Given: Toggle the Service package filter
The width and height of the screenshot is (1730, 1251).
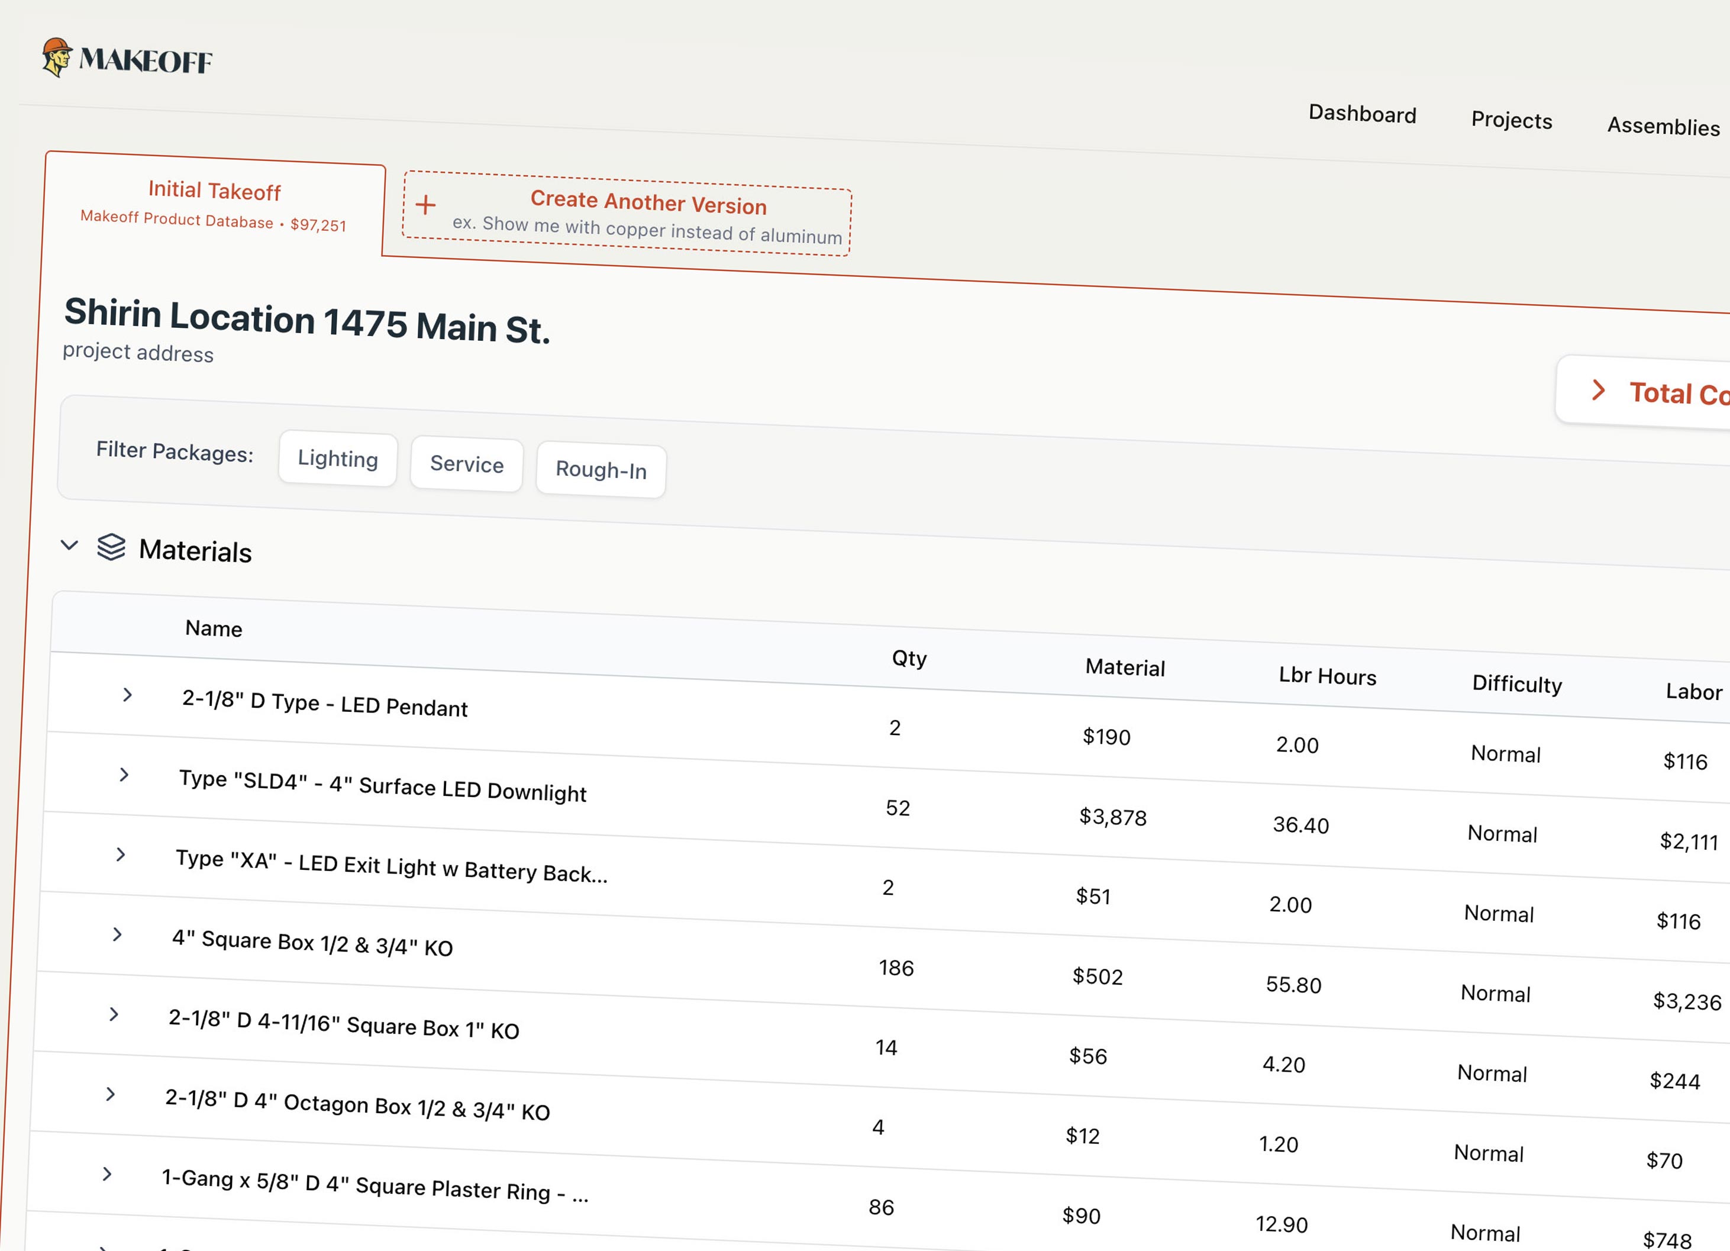Looking at the screenshot, I should click(466, 465).
